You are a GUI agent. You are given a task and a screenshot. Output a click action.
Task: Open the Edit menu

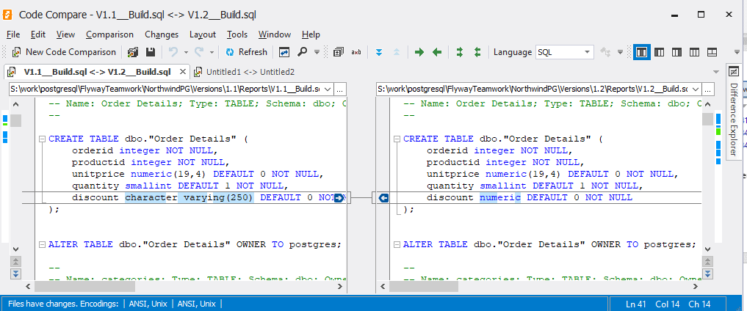coord(38,34)
